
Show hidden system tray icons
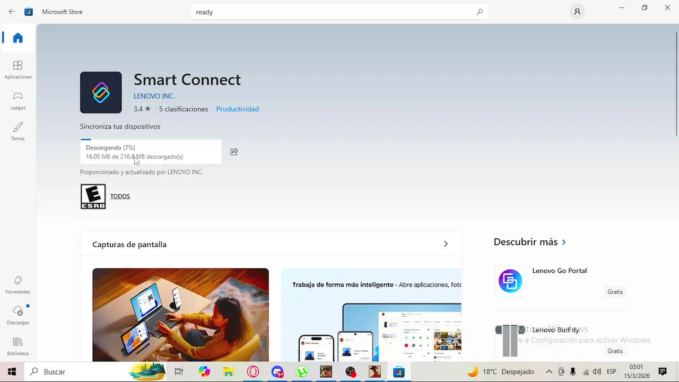coord(549,371)
